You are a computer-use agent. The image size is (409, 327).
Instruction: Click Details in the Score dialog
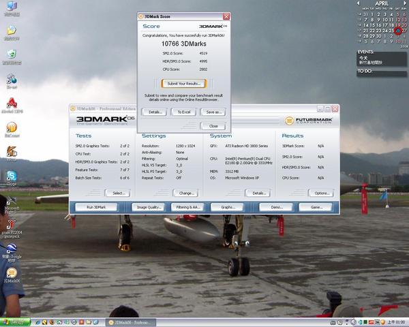[x=154, y=112]
